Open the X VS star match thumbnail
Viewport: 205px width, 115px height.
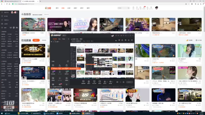point(85,95)
